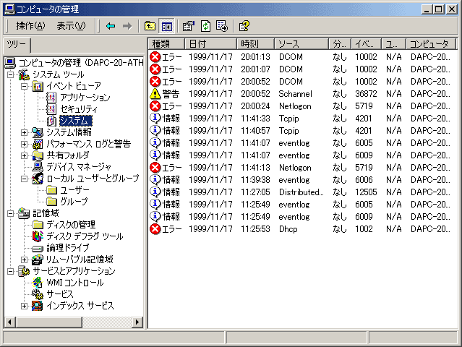Sort by the ソース column header
Viewport: 462px width, 347px height.
(301, 44)
